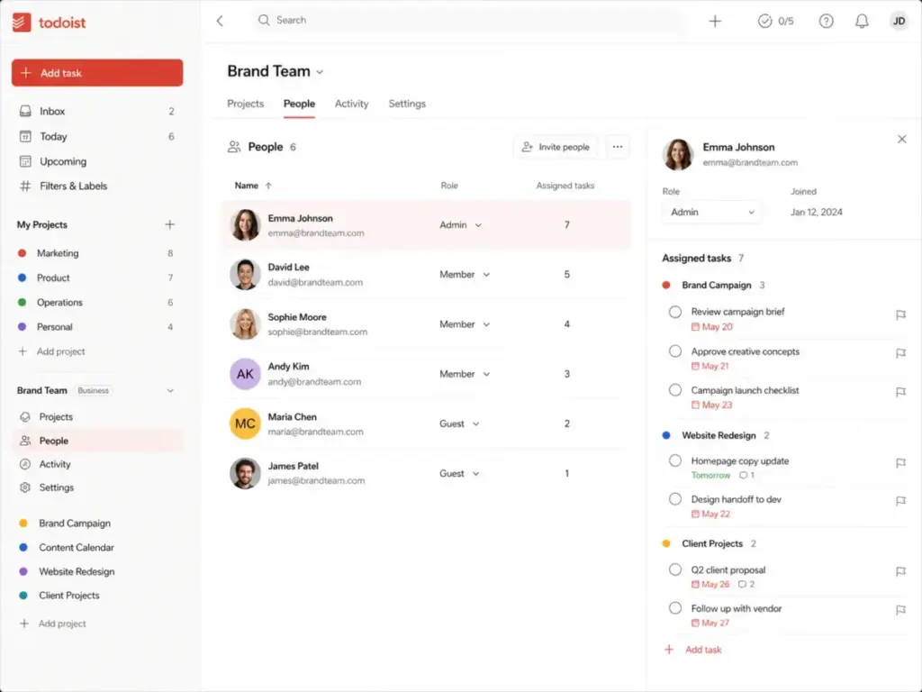The height and width of the screenshot is (692, 922).
Task: Complete Approve creative concepts task
Action: [x=675, y=352]
